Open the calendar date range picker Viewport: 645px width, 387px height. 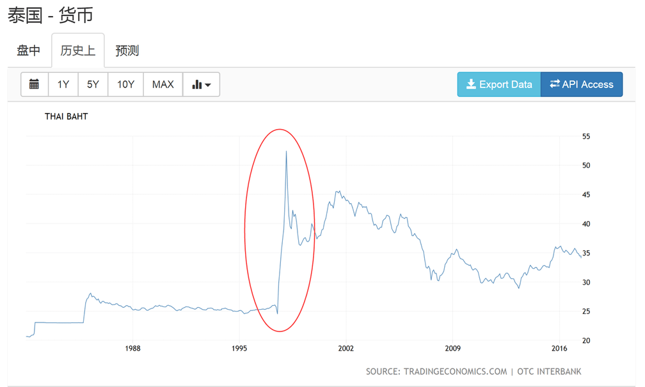pyautogui.click(x=35, y=84)
